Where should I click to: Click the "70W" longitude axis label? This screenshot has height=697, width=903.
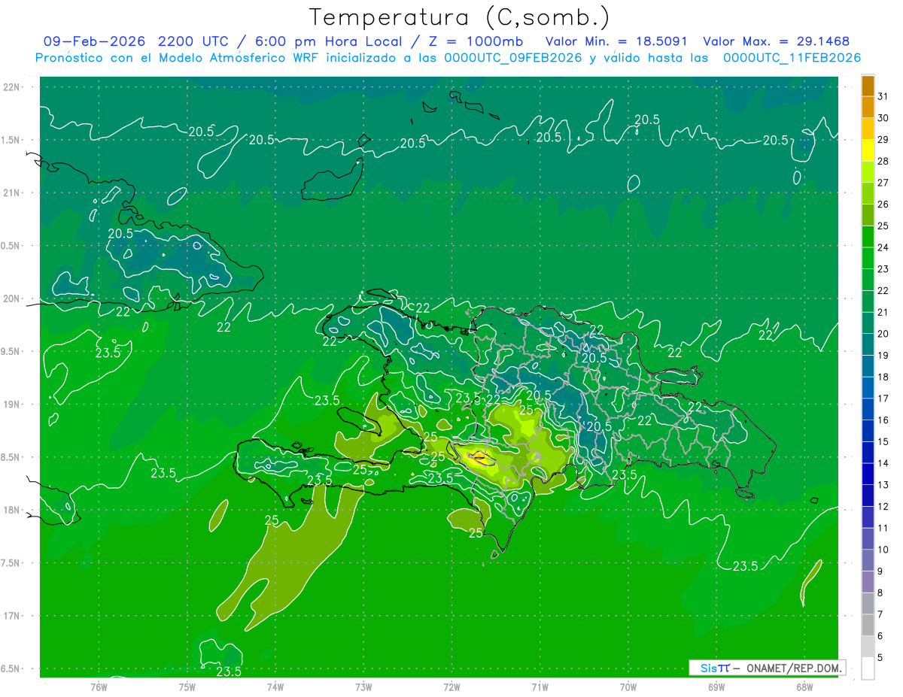[x=628, y=687]
